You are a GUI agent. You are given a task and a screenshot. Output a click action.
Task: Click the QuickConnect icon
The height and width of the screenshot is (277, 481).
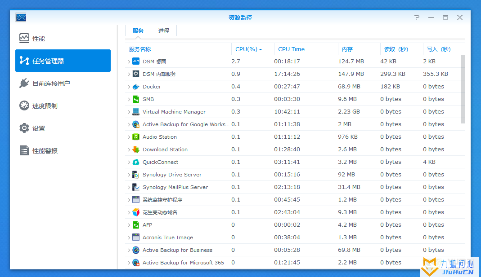point(136,162)
